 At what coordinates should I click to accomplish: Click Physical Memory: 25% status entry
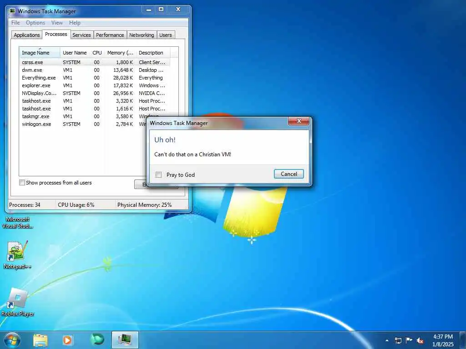pyautogui.click(x=144, y=205)
